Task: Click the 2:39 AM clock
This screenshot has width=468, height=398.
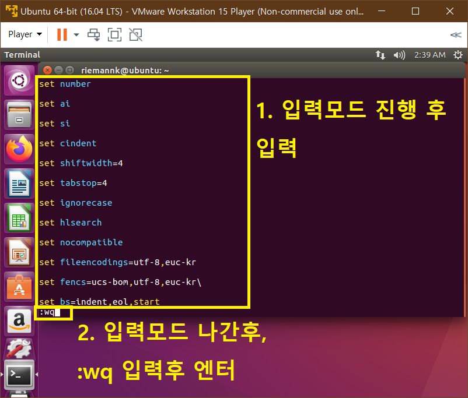Action: (x=430, y=55)
